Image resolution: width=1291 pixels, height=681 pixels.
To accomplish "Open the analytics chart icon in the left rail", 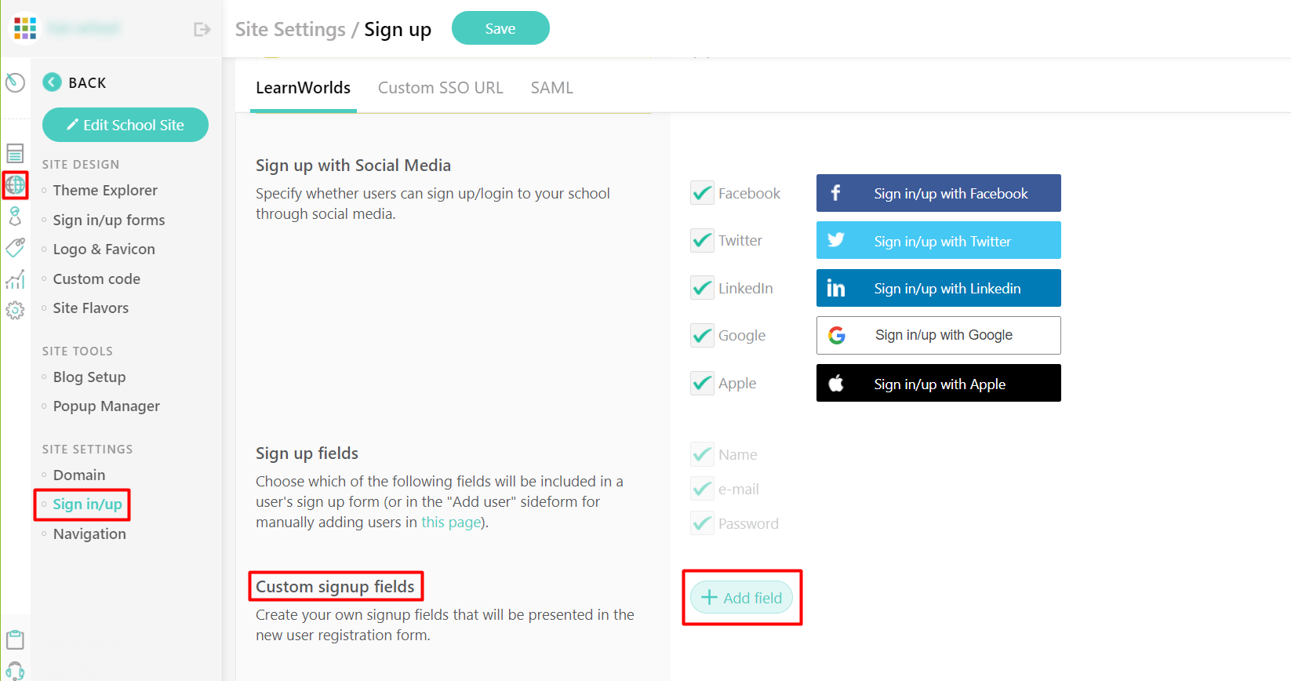I will 15,279.
